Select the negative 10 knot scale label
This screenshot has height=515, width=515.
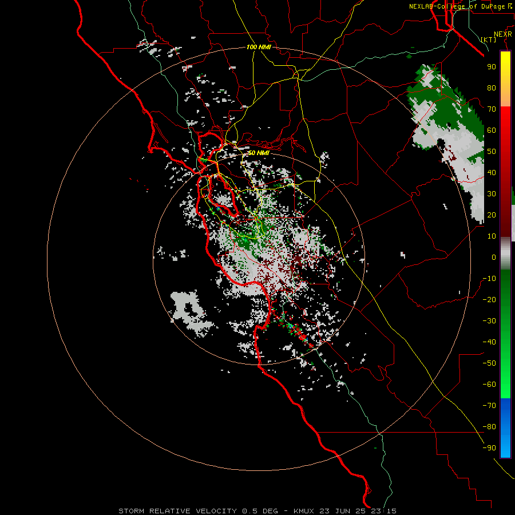tap(489, 279)
